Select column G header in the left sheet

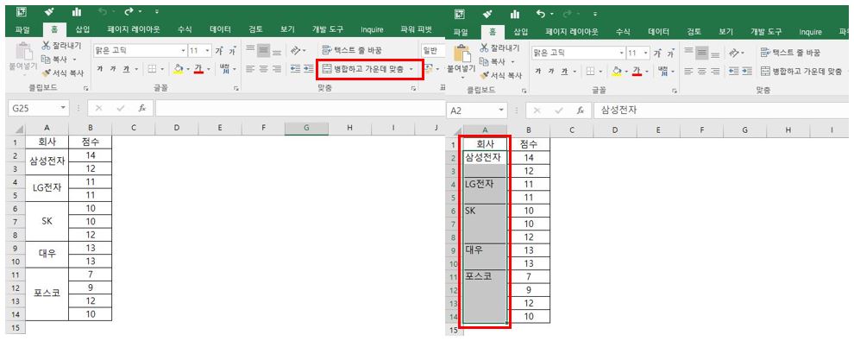pos(306,128)
